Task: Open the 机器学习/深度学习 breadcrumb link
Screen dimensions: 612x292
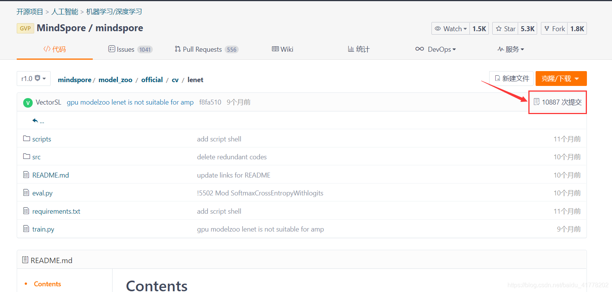Action: click(x=114, y=12)
